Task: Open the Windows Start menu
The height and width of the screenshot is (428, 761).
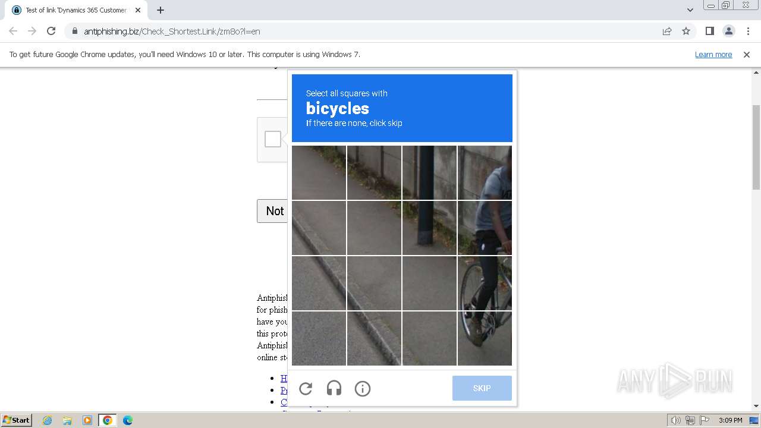Action: [x=16, y=420]
